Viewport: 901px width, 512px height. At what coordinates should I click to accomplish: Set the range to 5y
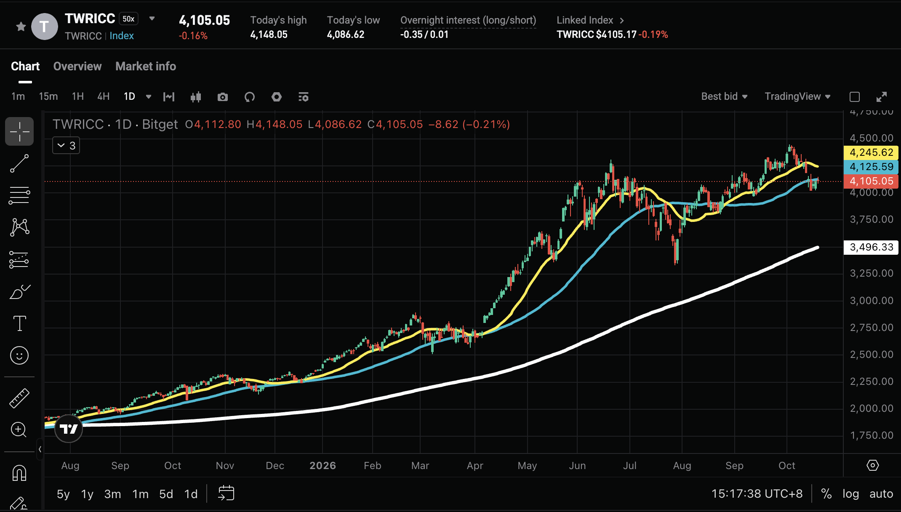[63, 494]
